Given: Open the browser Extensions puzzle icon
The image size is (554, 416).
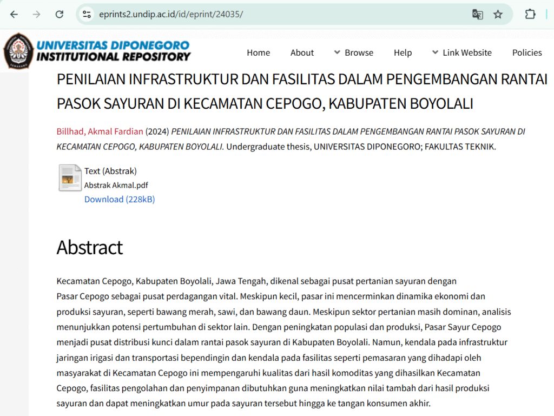Looking at the screenshot, I should 530,15.
